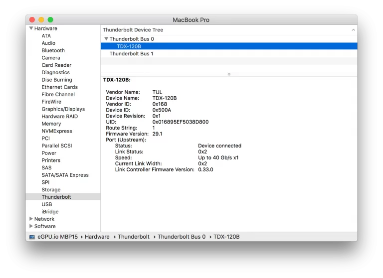Minimize the window with yellow button
The image size is (383, 278).
pyautogui.click(x=41, y=20)
